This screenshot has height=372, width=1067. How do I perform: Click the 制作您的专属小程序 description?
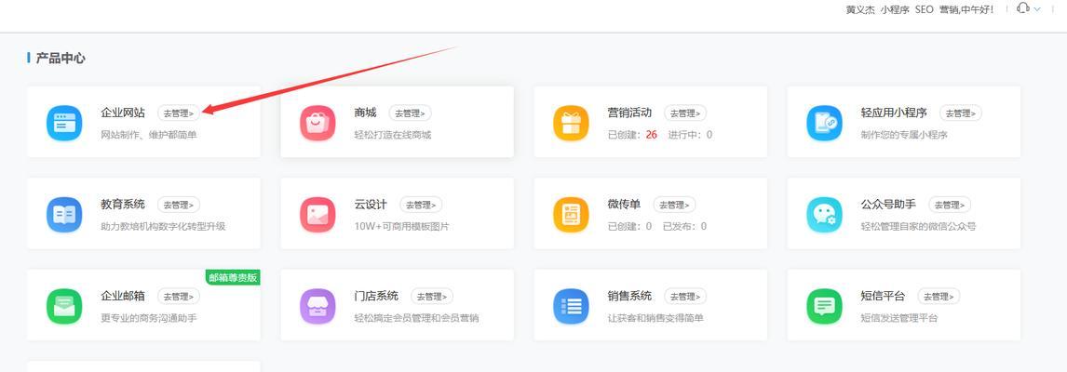904,135
